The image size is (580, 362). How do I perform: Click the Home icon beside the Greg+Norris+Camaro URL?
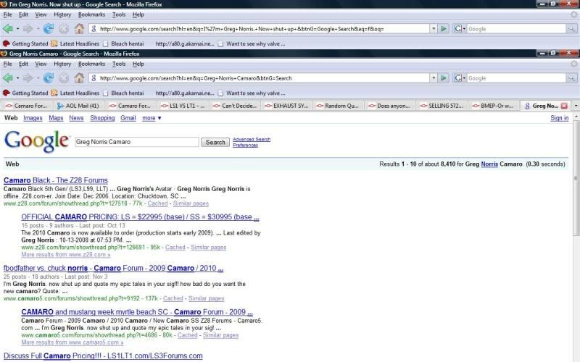[79, 78]
